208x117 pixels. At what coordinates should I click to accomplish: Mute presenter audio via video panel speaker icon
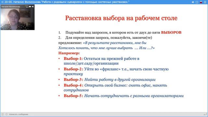(x=32, y=6)
